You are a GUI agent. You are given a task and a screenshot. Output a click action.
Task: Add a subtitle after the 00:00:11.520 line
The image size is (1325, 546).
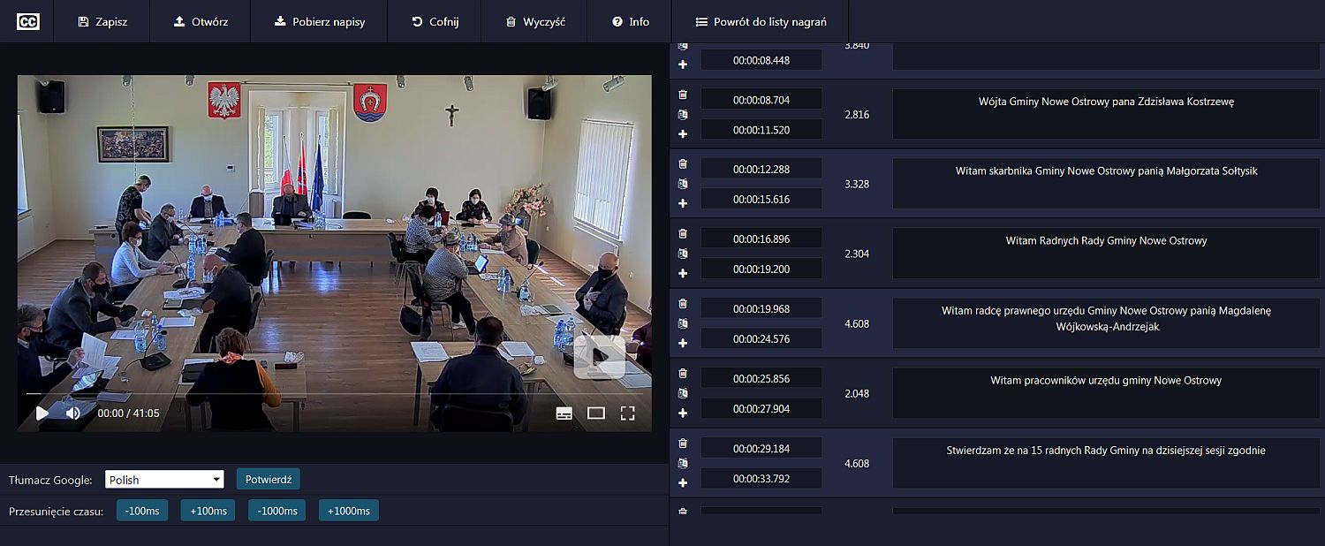pos(682,133)
